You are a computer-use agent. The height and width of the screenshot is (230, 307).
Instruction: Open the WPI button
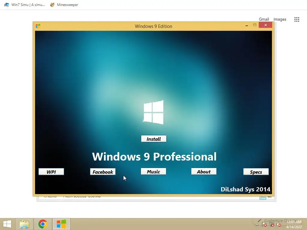pos(51,172)
